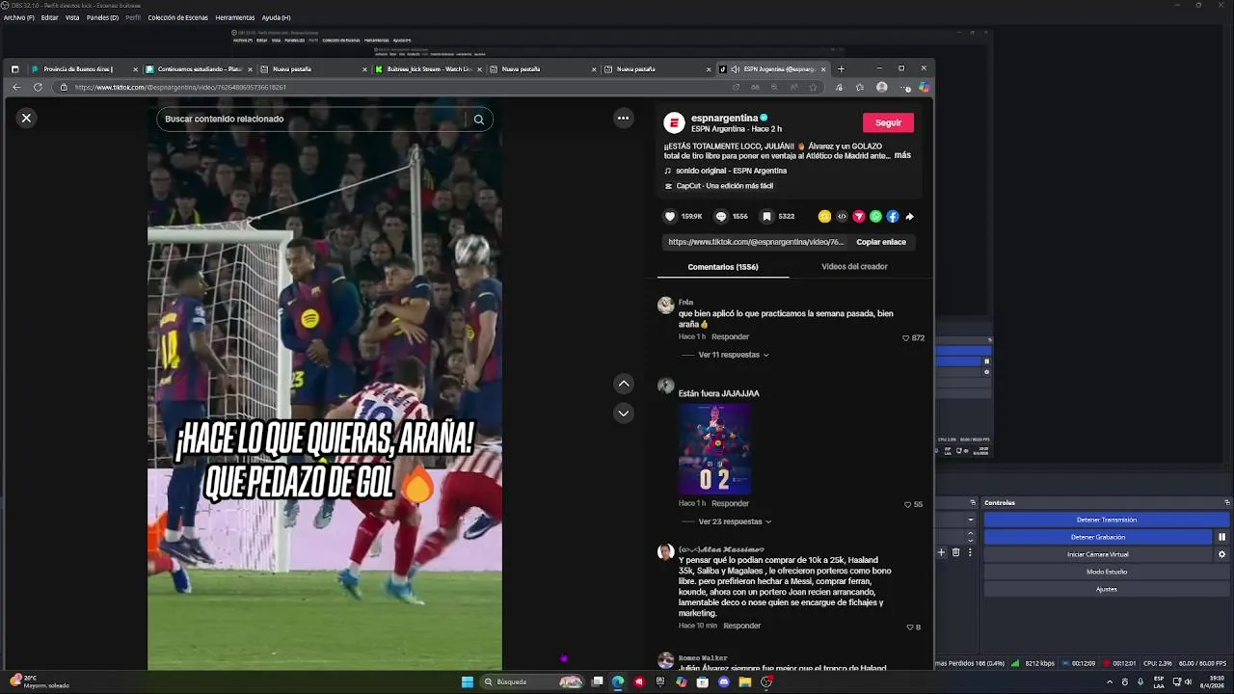The height and width of the screenshot is (694, 1234).
Task: Reply to Fran's comment with Responder
Action: point(730,337)
